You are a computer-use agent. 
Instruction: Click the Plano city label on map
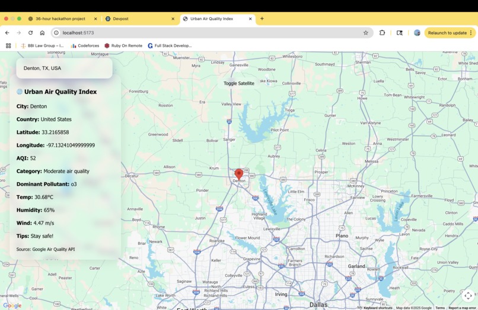342,236
